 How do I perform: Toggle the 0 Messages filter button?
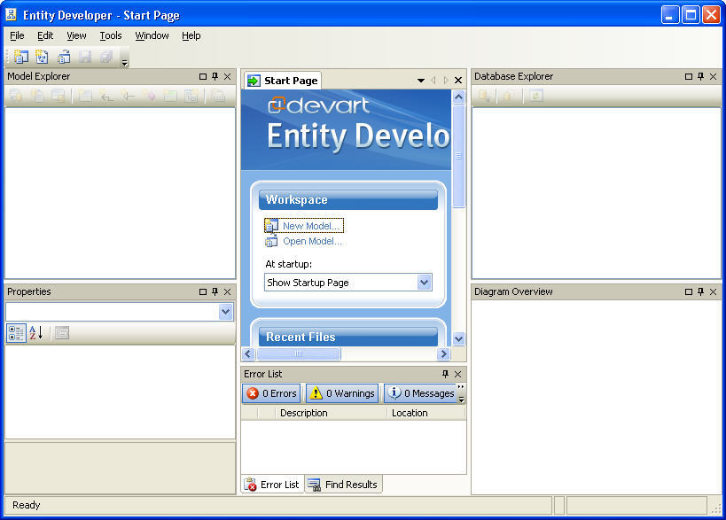(x=420, y=393)
